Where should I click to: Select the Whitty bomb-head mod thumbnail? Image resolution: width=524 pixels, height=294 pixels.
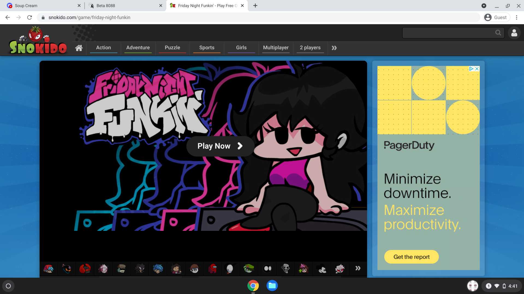(67, 269)
